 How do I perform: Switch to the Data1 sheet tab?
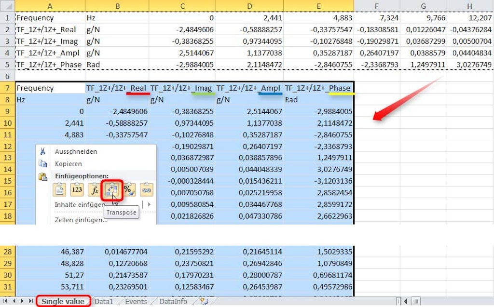[x=104, y=301]
